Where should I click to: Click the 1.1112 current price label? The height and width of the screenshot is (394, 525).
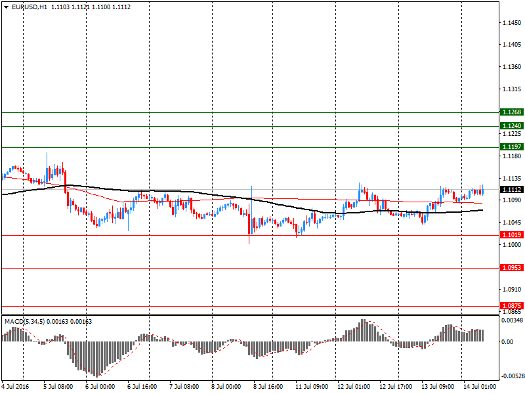pos(512,190)
